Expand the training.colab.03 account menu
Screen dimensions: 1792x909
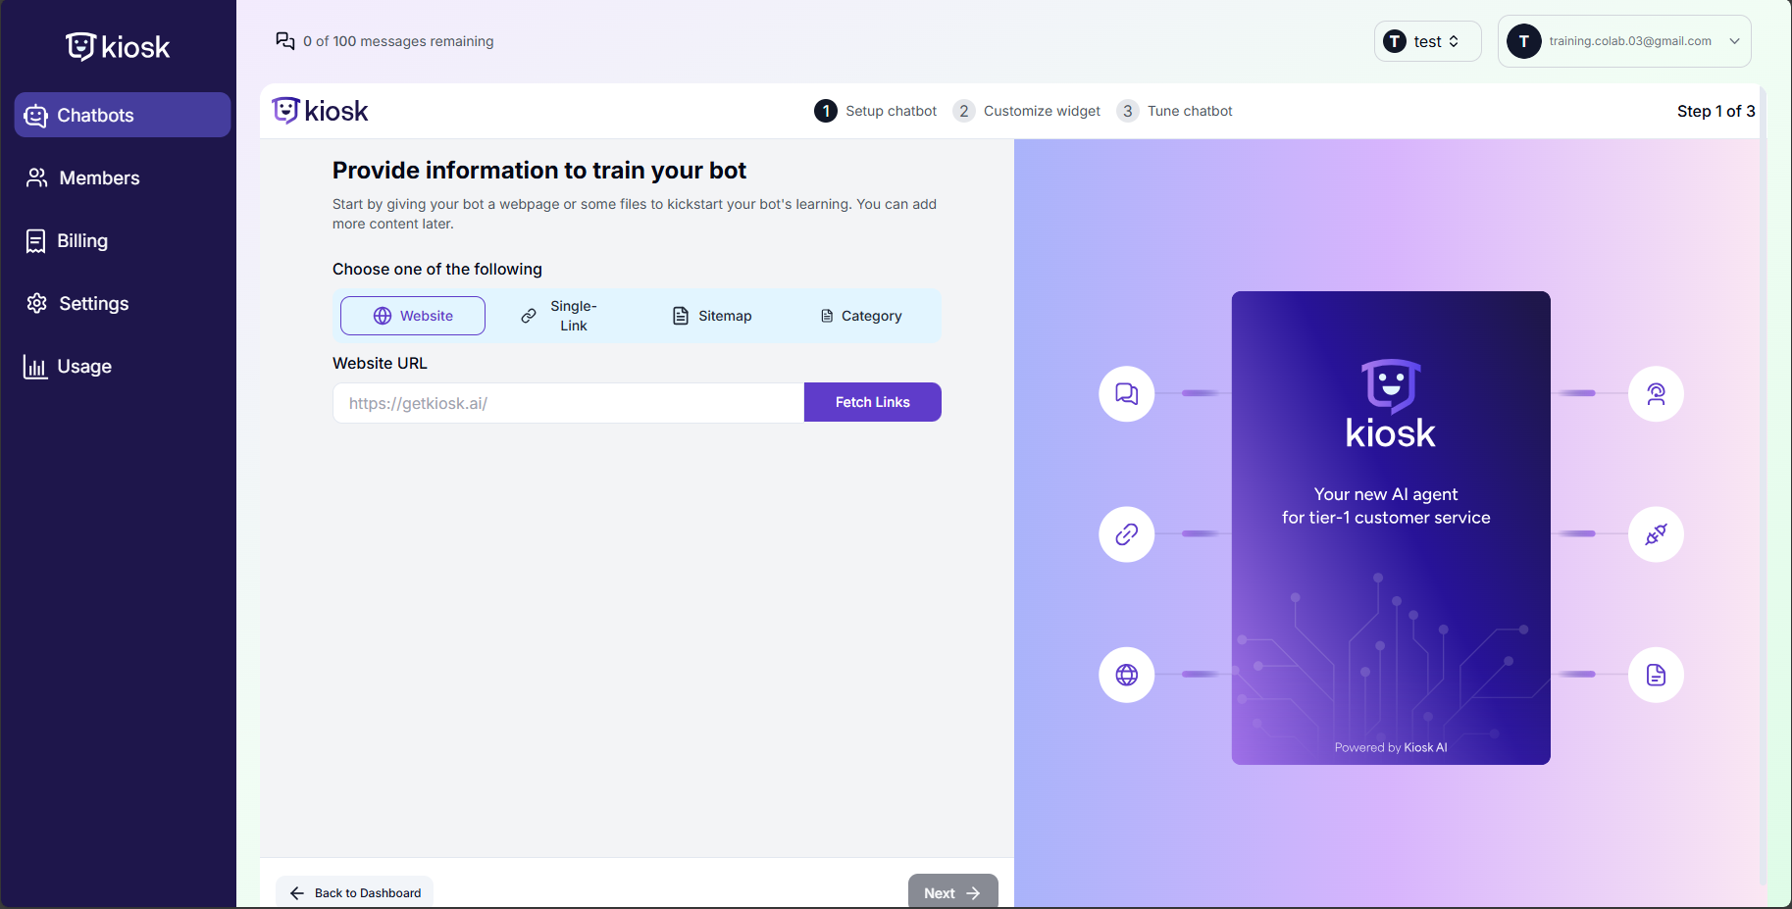1623,41
